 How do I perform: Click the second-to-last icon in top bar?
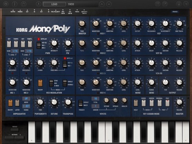click(x=179, y=4)
